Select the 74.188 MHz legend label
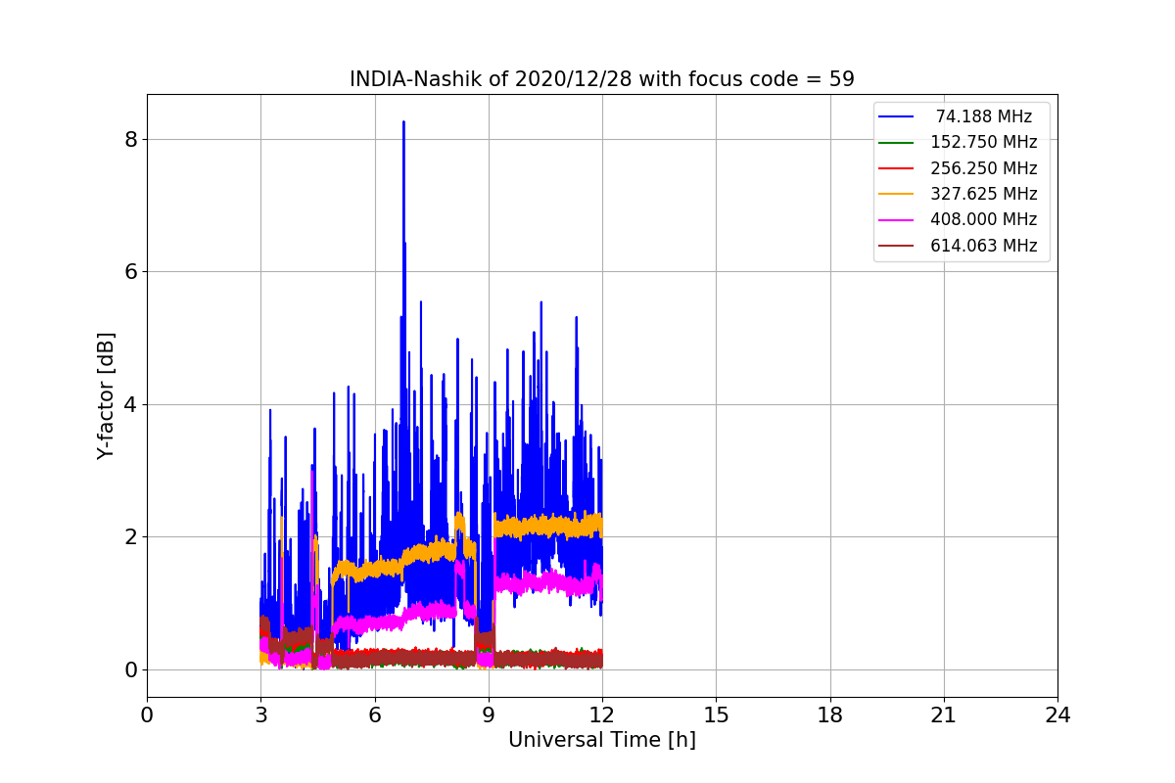The image size is (1175, 783). click(x=984, y=116)
